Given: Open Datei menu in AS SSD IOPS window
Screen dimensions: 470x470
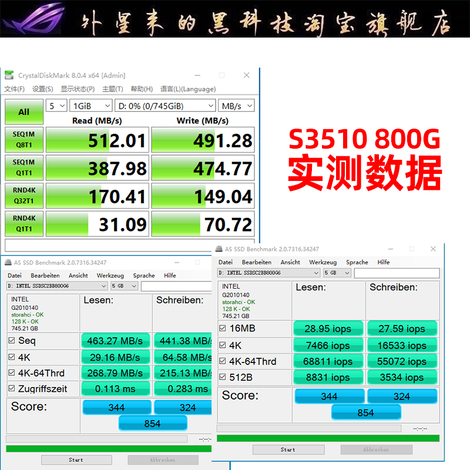Looking at the screenshot, I should pos(226,262).
